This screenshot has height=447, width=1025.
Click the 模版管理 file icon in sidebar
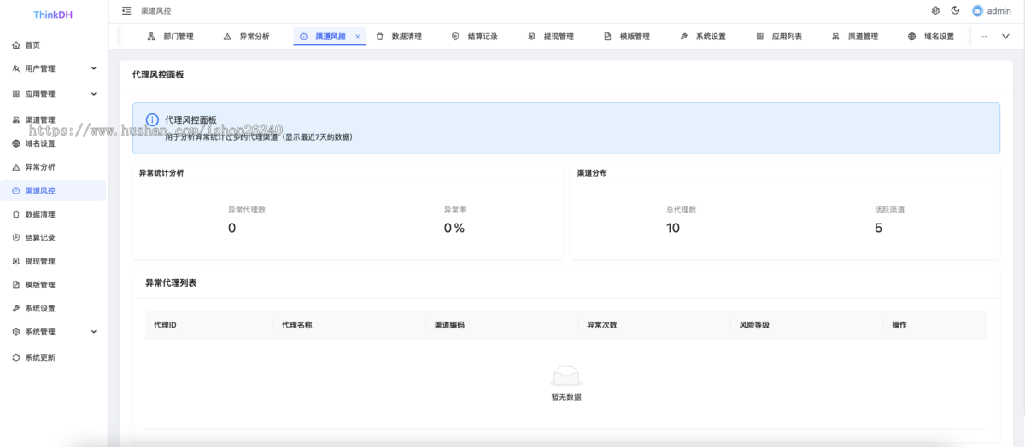click(16, 285)
